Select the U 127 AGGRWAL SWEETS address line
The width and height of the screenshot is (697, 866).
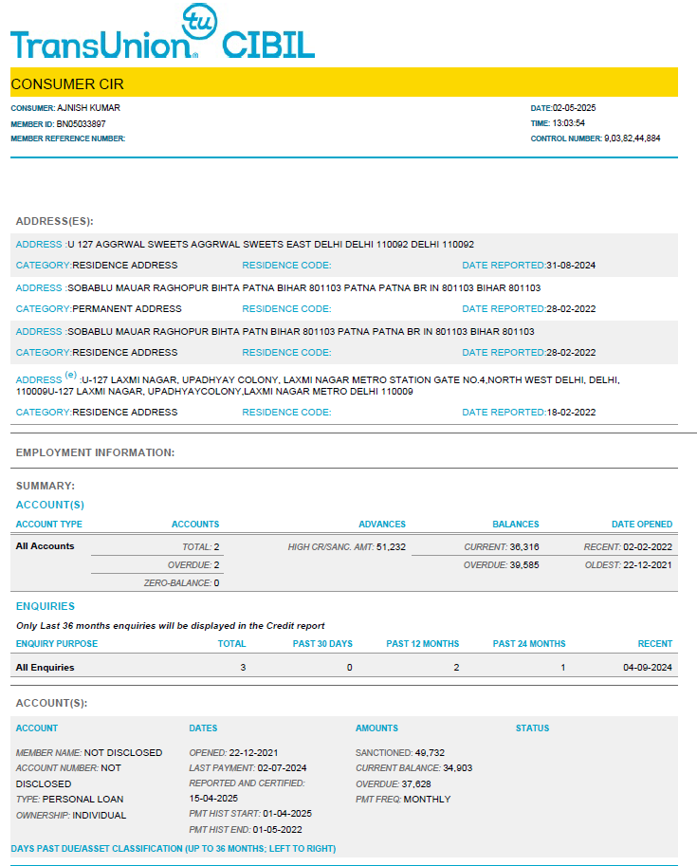270,244
